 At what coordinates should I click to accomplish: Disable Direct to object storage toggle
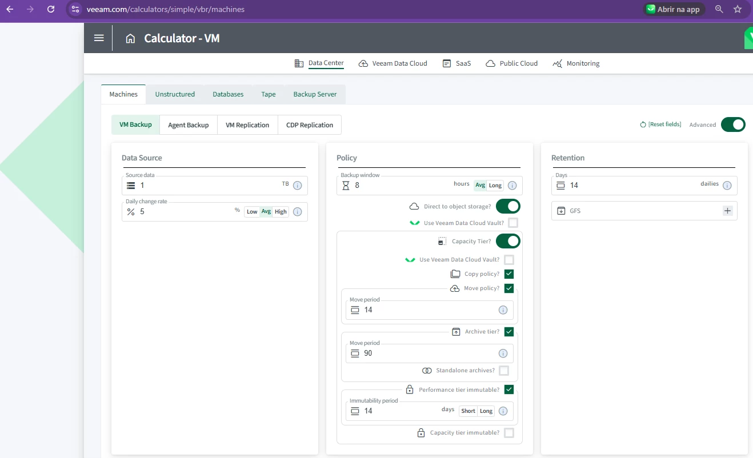(508, 206)
